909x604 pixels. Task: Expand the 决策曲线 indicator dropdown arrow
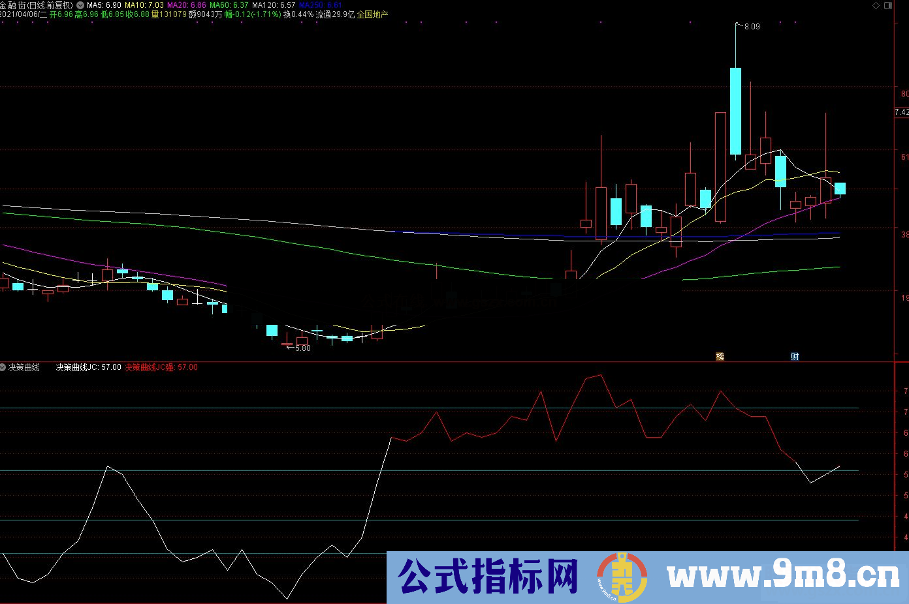(3, 367)
